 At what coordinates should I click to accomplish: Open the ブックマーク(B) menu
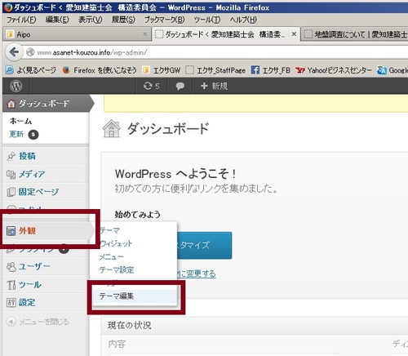pyautogui.click(x=164, y=20)
